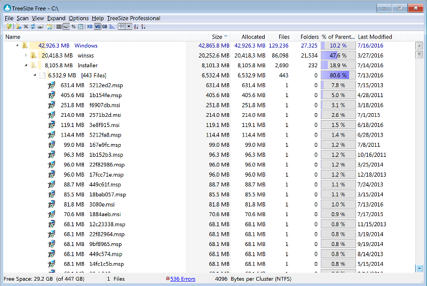Click the Installer folder icon

tap(34, 65)
